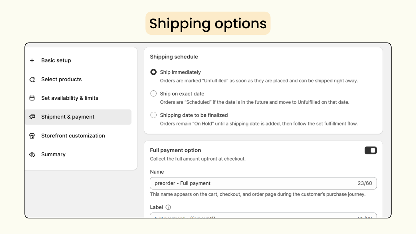Select the Shipment & payment step
416x234 pixels.
(x=67, y=117)
